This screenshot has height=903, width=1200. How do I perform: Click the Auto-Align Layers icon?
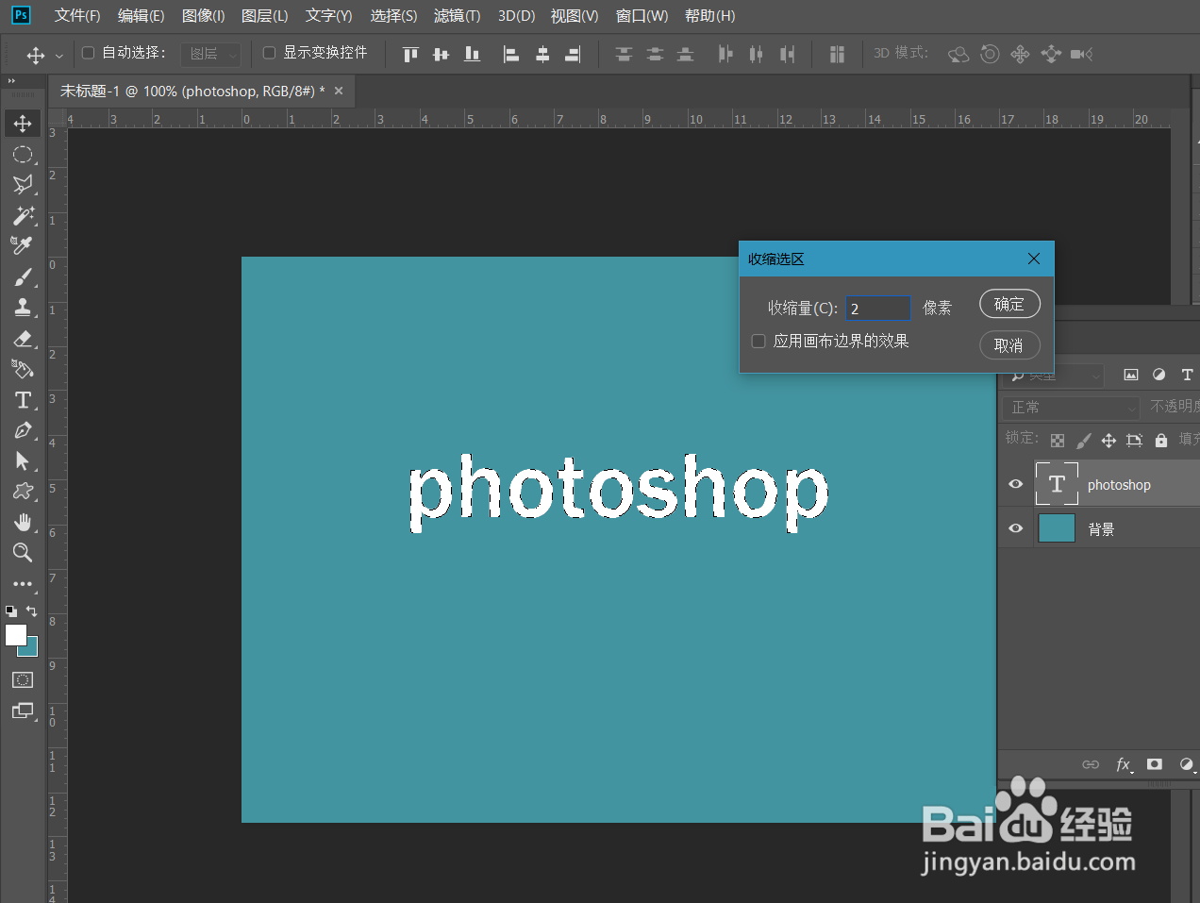coord(837,54)
